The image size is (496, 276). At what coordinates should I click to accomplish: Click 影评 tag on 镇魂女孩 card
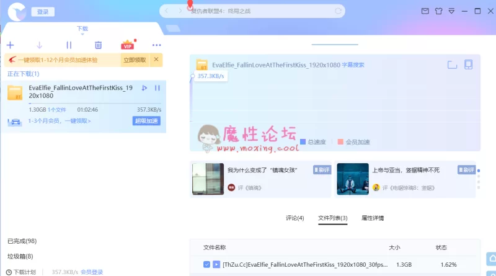click(322, 170)
